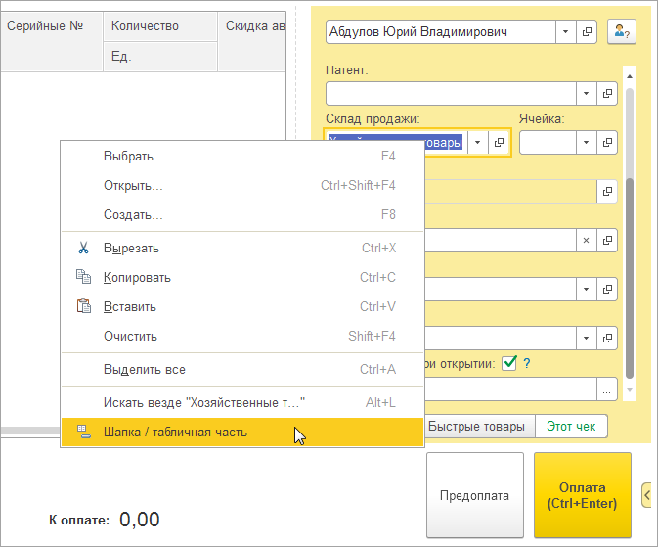This screenshot has width=658, height=547.
Task: Click the blue question mark help link
Action: 526,364
